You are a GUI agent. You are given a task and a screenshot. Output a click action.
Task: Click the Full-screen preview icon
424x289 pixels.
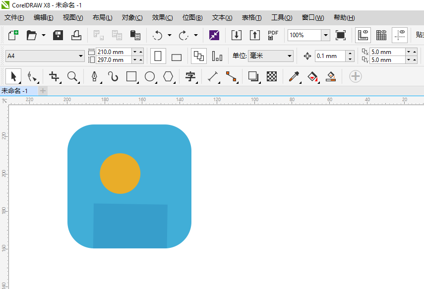[341, 35]
